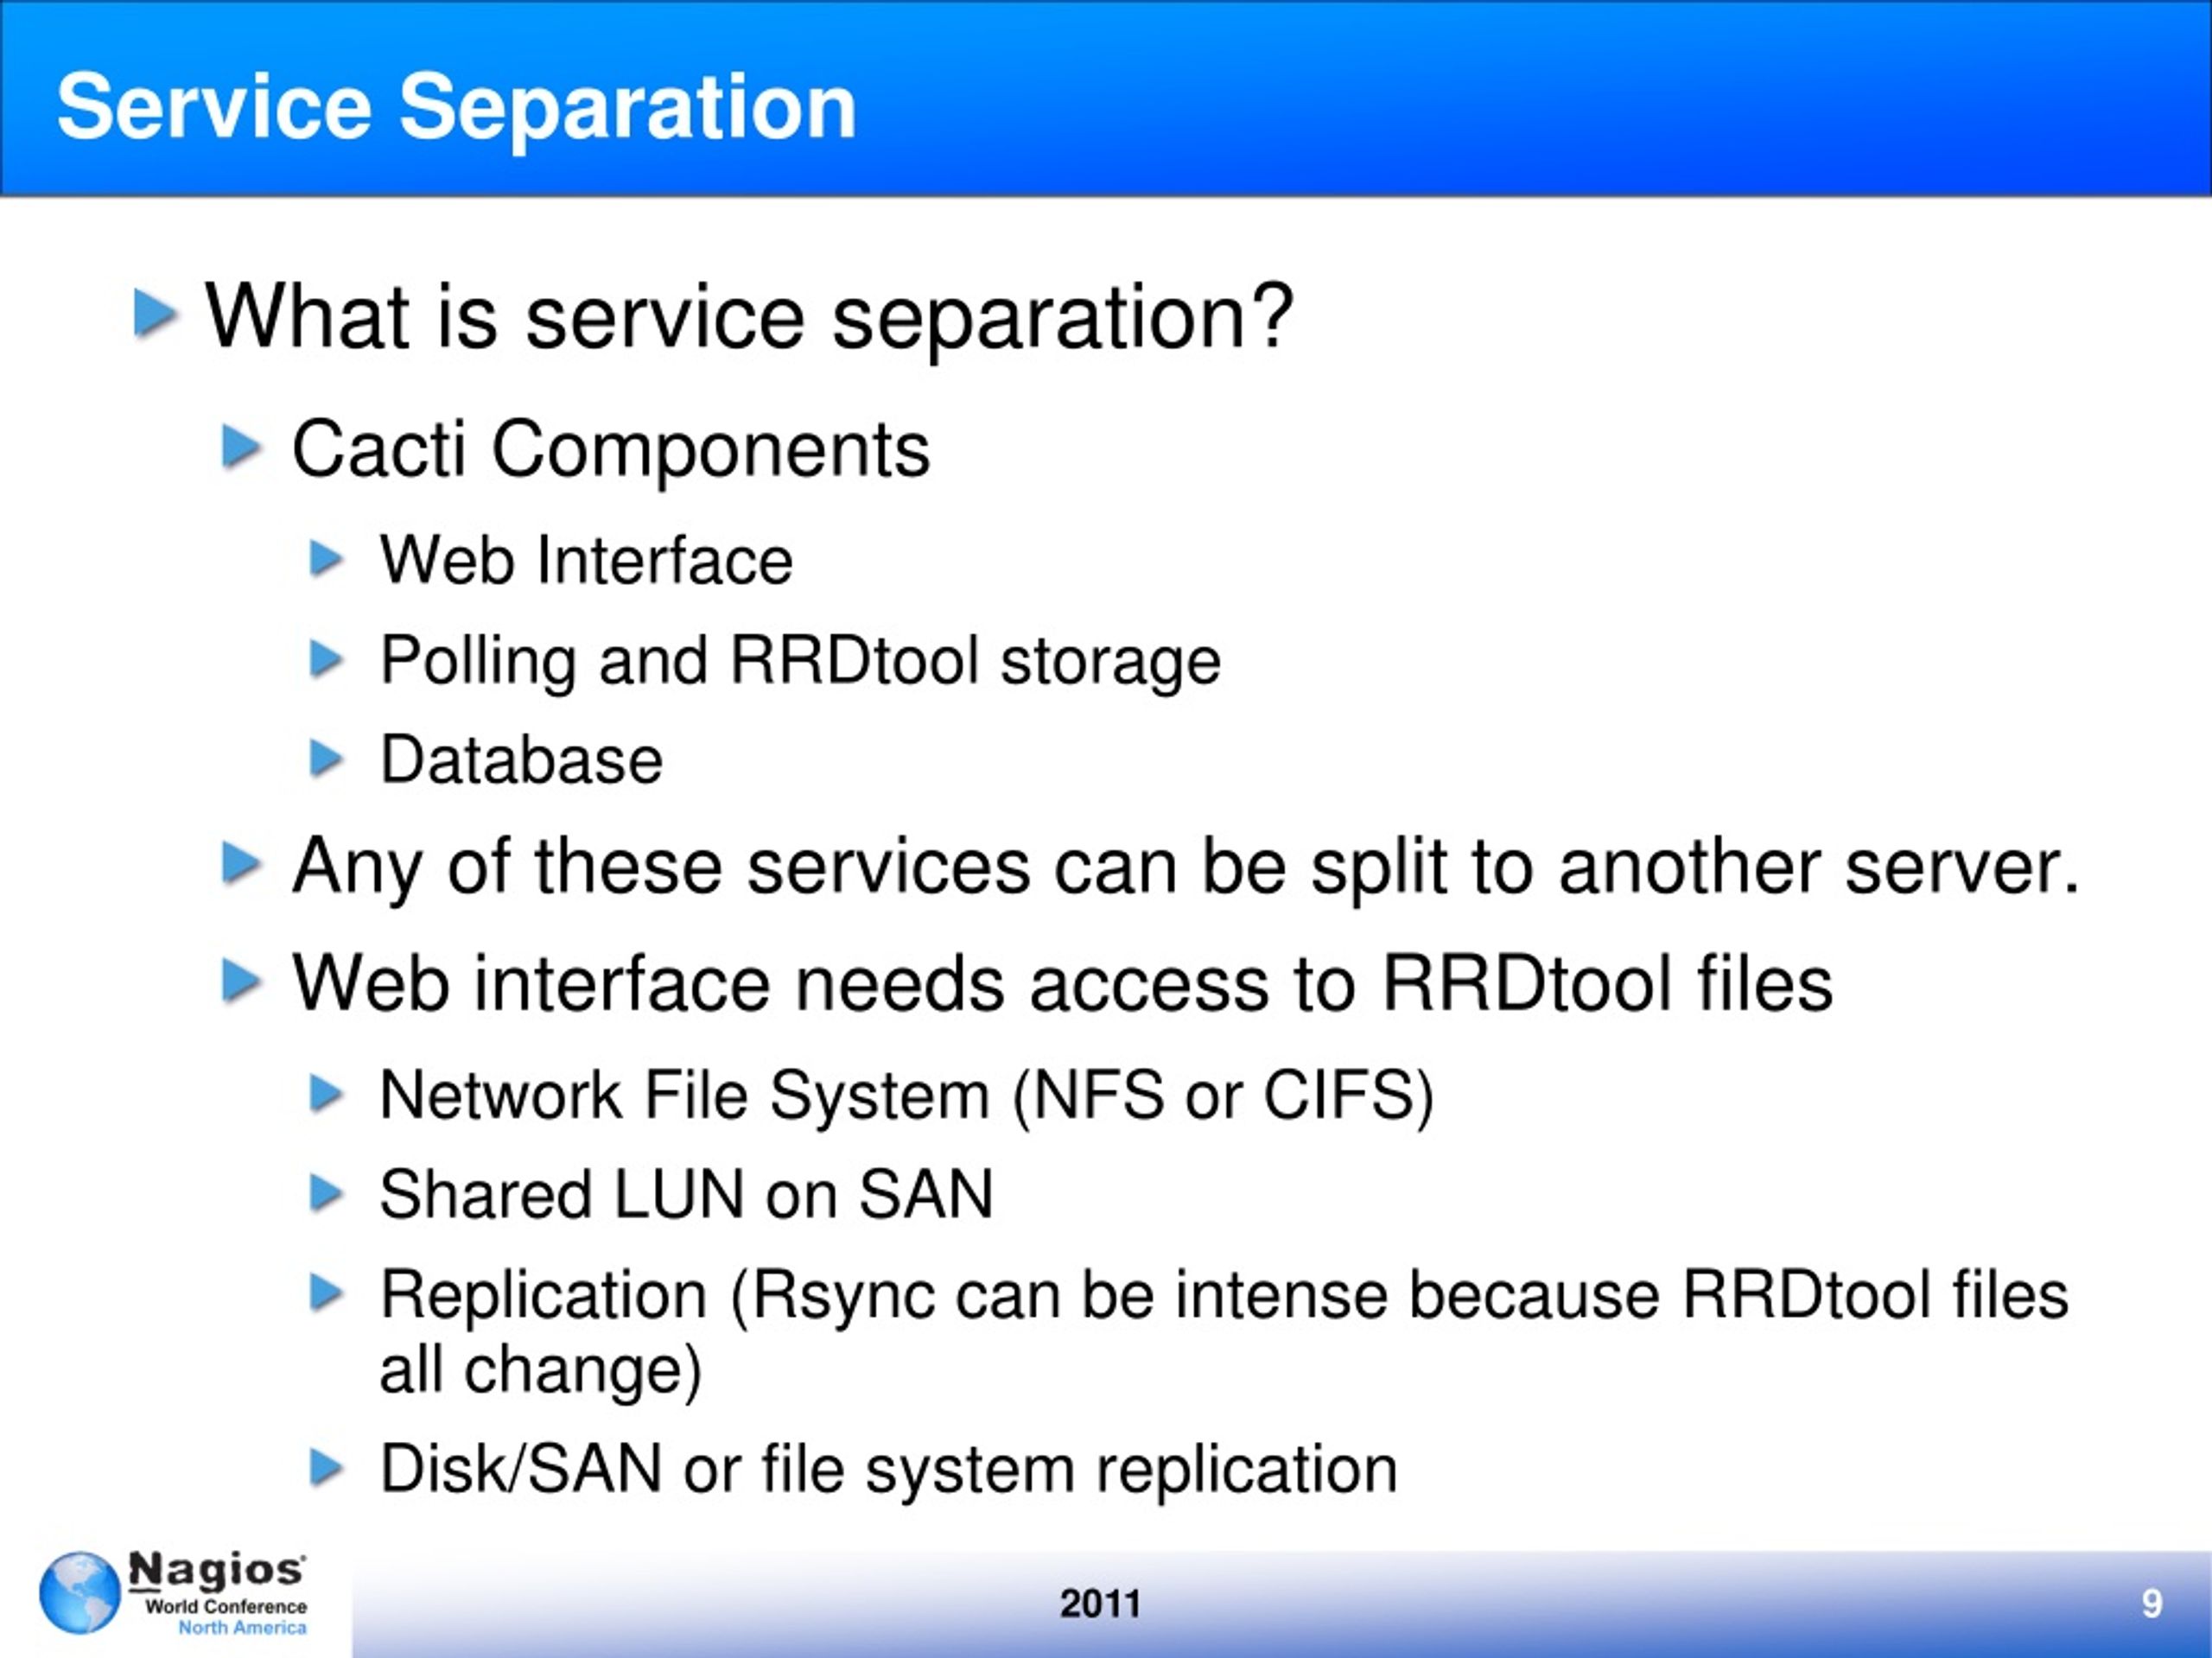
Task: Select the 'Cacti Components' text
Action: 611,450
